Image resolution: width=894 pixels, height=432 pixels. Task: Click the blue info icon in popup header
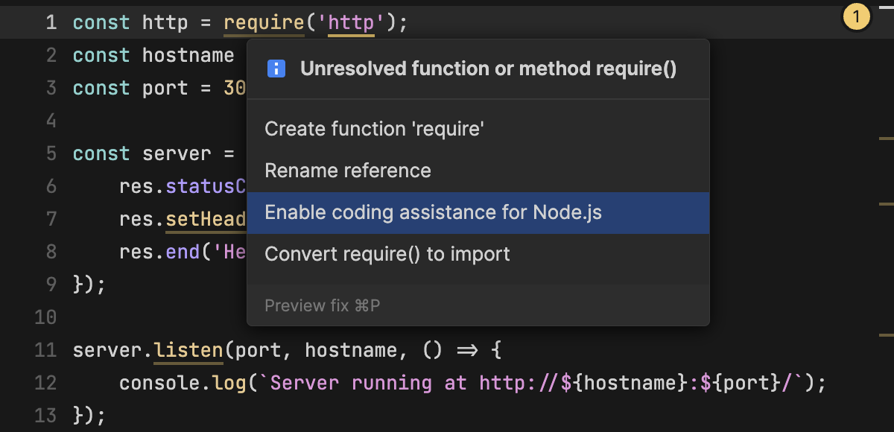(276, 68)
